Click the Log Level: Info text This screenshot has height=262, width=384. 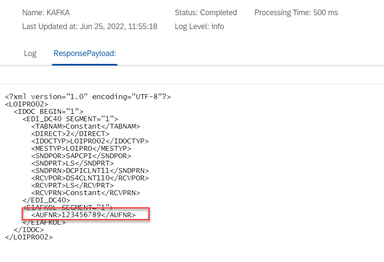[x=199, y=27]
